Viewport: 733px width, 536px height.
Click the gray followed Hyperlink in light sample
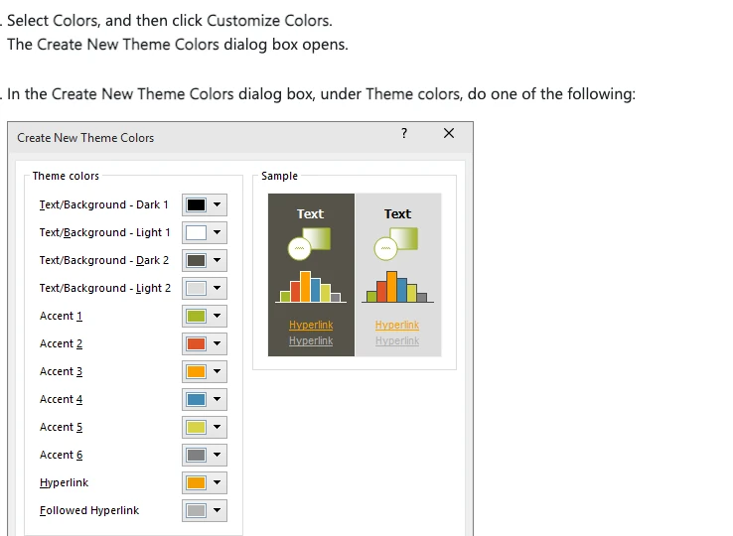[x=397, y=340]
